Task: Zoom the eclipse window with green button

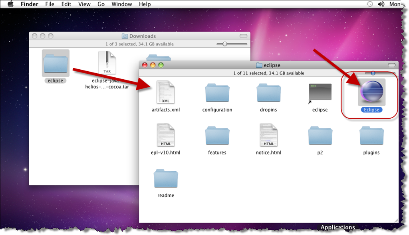Action: click(x=161, y=65)
